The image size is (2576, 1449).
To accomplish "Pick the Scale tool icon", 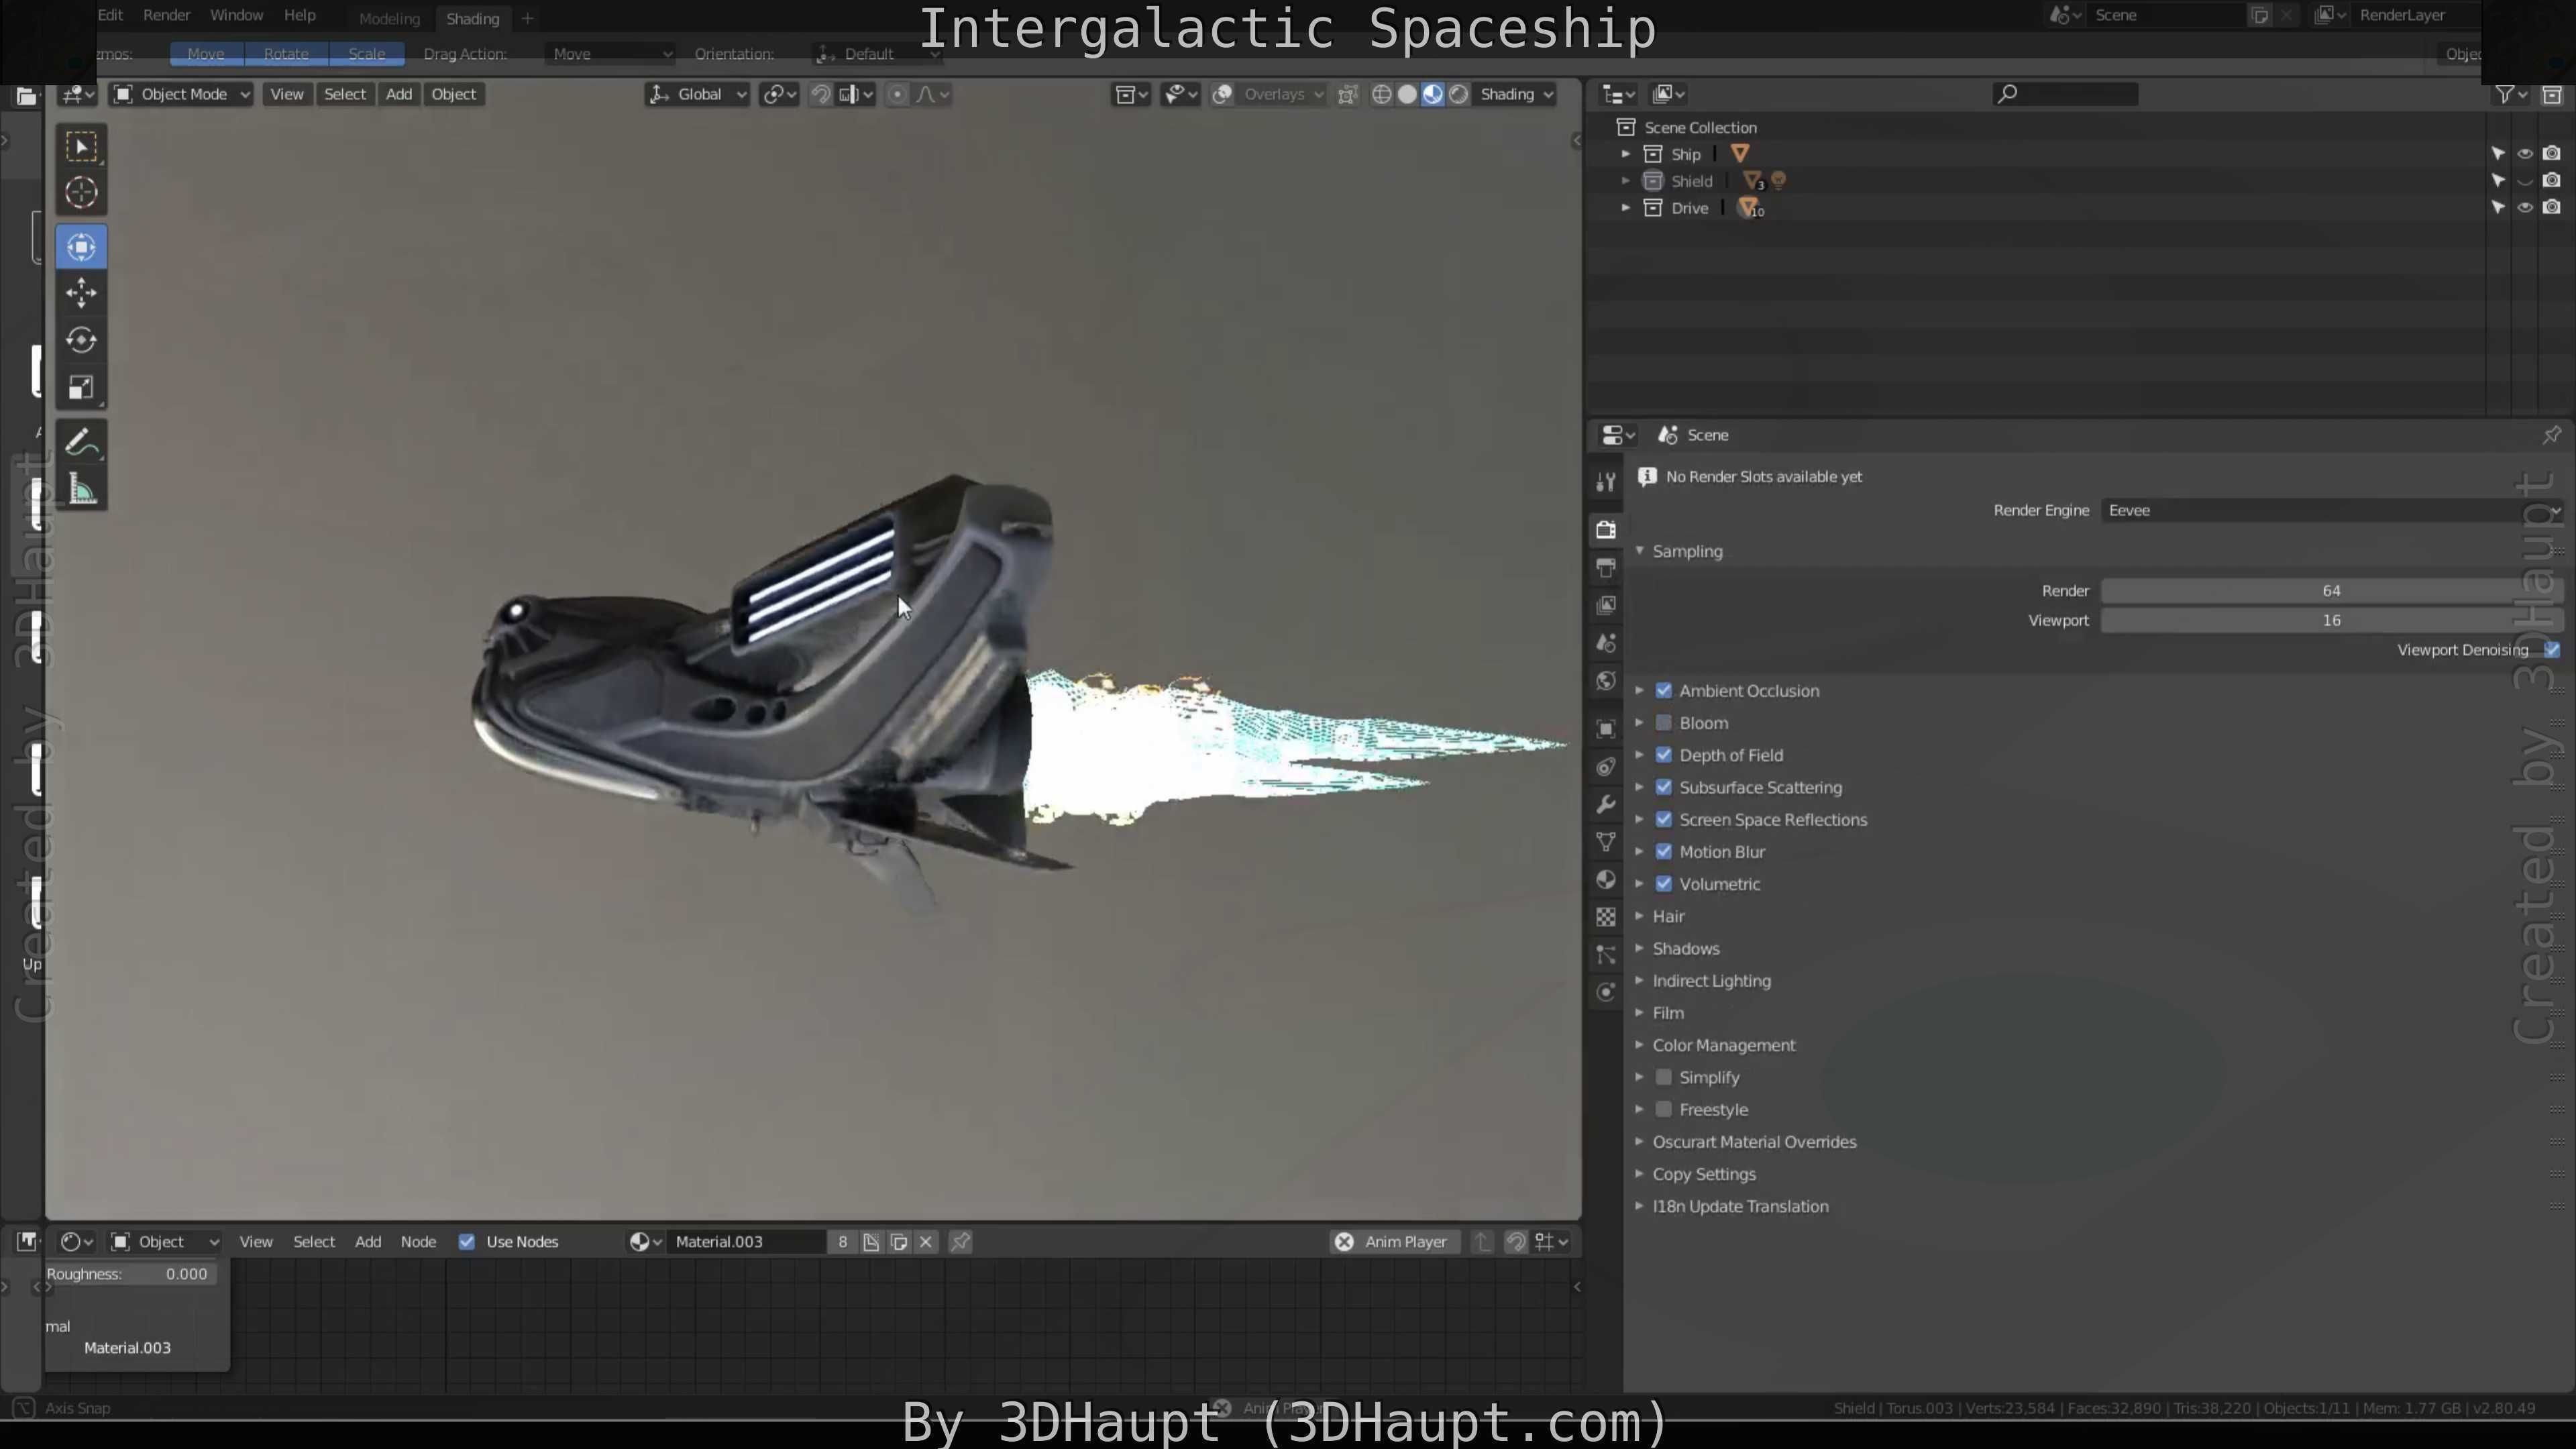I will (x=81, y=388).
